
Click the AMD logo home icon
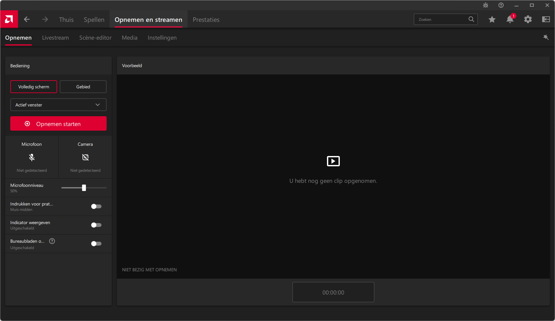[9, 19]
